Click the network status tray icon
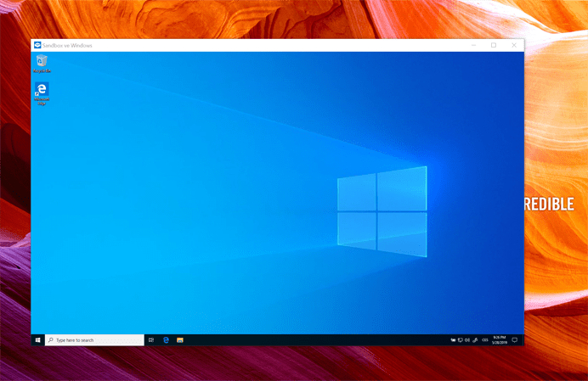This screenshot has height=381, width=588. (x=461, y=339)
